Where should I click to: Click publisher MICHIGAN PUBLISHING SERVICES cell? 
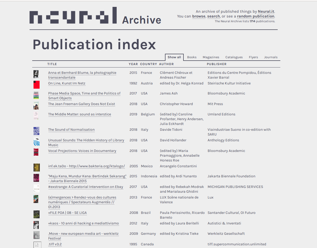(x=235, y=187)
